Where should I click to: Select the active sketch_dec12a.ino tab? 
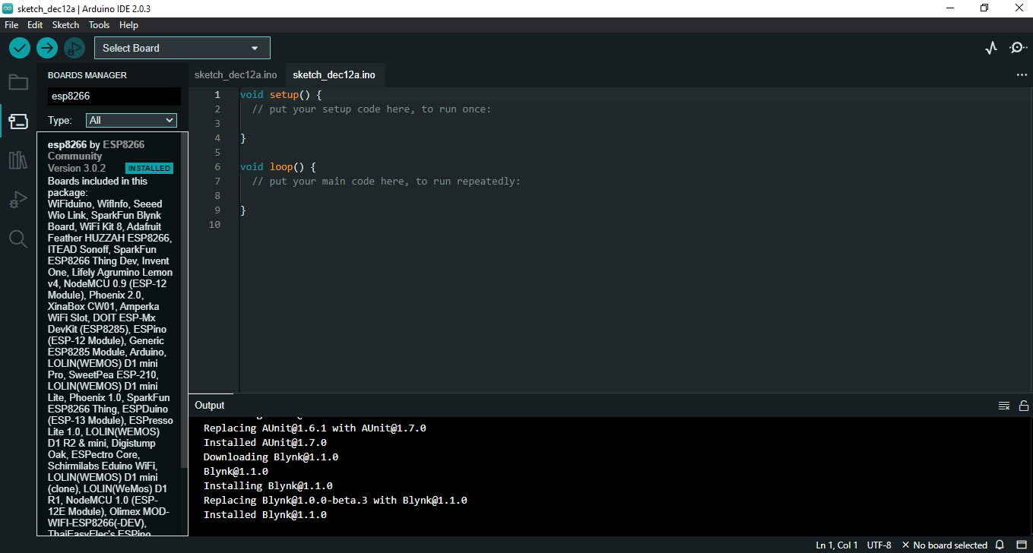[334, 75]
